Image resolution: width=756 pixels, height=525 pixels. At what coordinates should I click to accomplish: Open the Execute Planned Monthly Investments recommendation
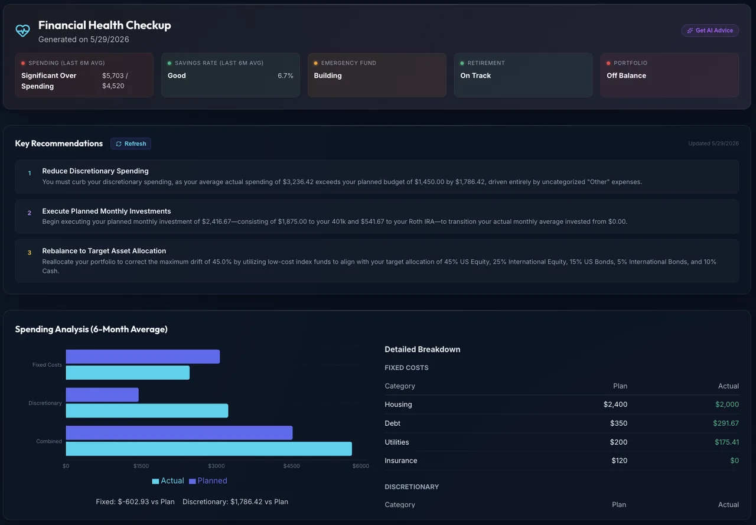click(x=377, y=216)
